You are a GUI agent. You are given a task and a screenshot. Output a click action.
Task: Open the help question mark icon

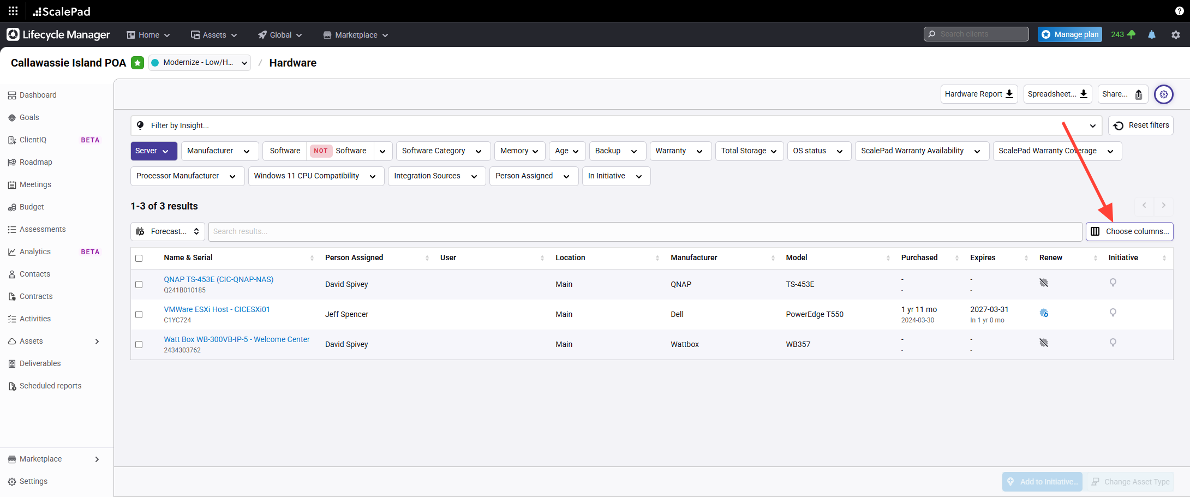(1179, 11)
